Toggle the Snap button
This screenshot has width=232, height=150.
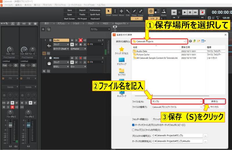pos(151,11)
